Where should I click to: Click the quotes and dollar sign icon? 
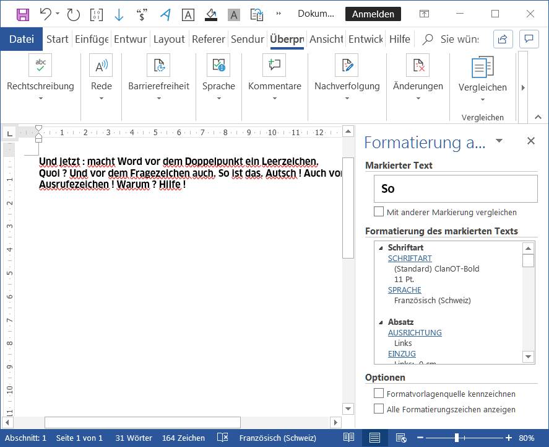[x=142, y=14]
